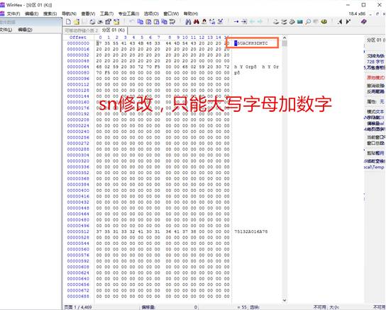Viewport: 386px width, 310px height.
Task: Open the 文件(F) menu
Action: (x=13, y=13)
